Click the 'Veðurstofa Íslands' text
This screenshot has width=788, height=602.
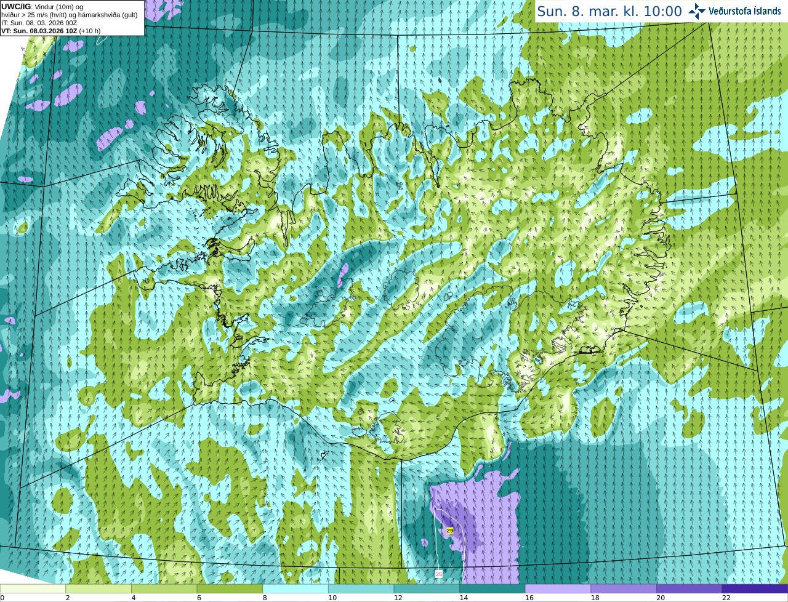point(745,11)
